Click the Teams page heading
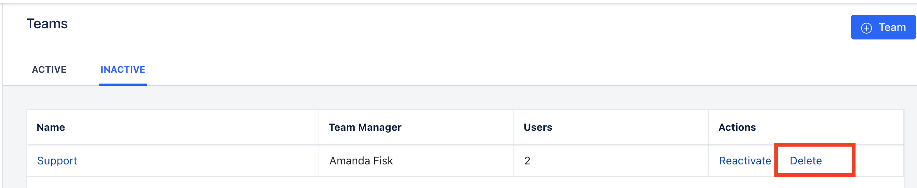The image size is (917, 188). click(47, 24)
